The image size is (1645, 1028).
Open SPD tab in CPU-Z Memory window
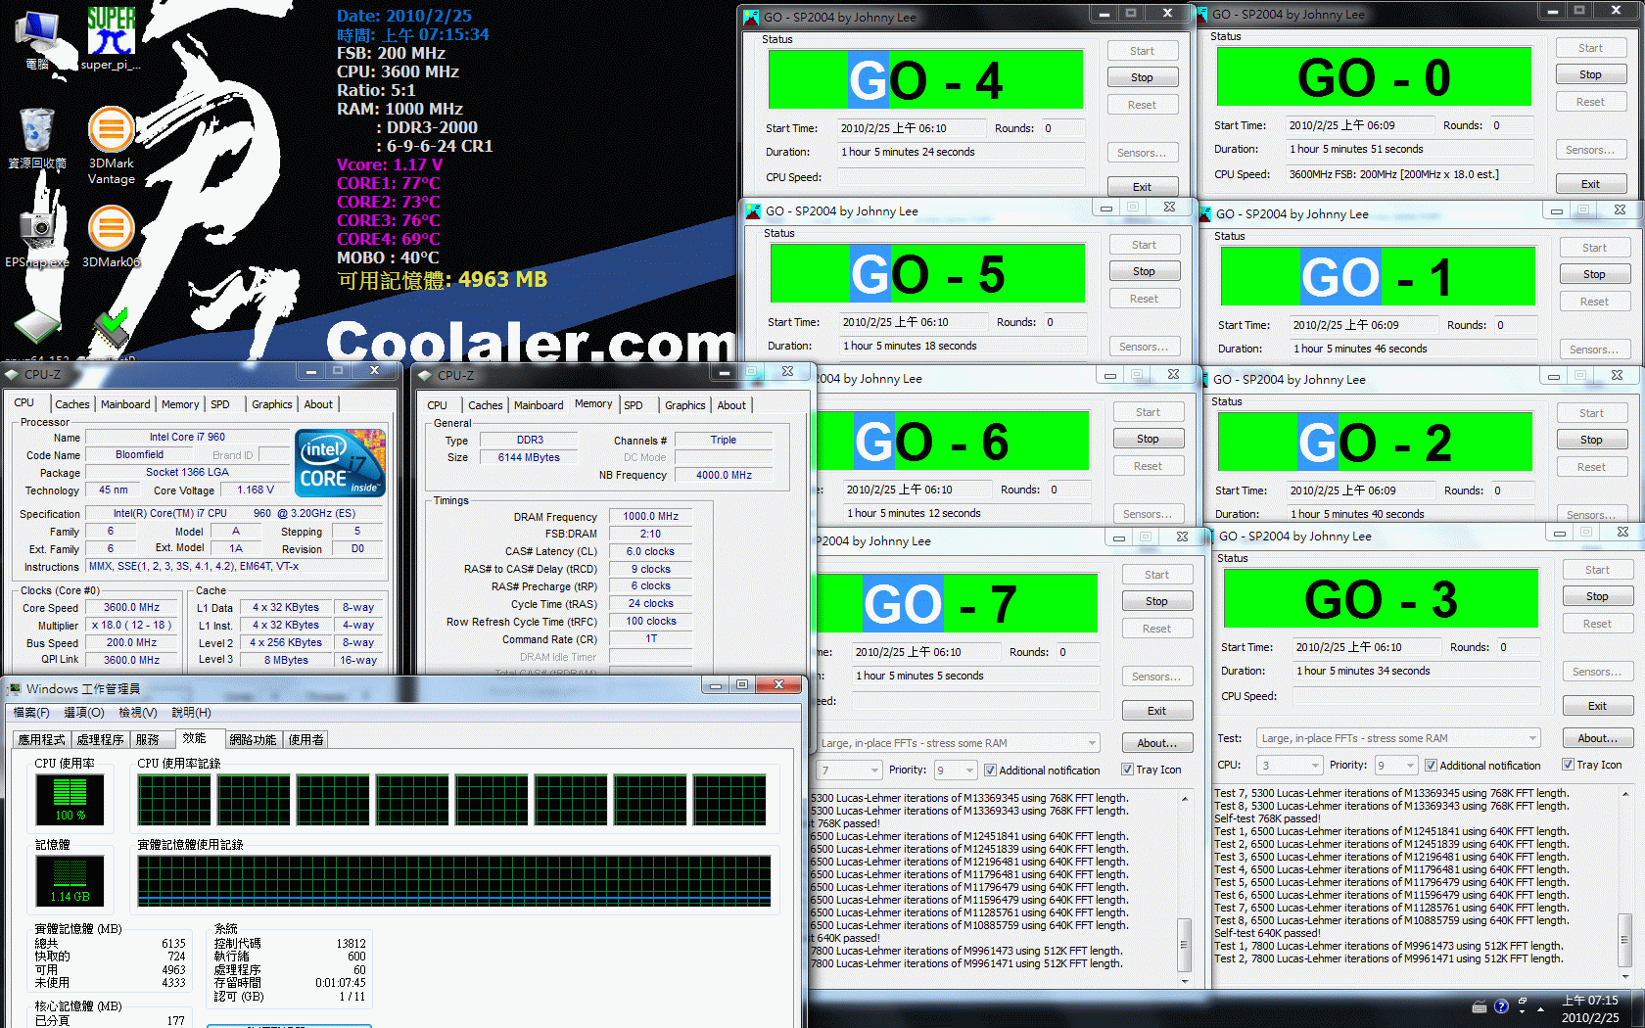(x=634, y=405)
